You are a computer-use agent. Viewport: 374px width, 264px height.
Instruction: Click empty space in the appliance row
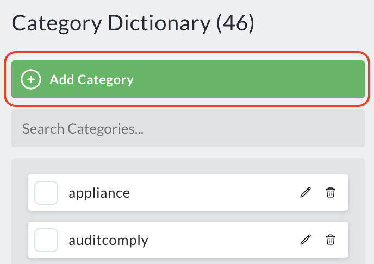(x=215, y=192)
